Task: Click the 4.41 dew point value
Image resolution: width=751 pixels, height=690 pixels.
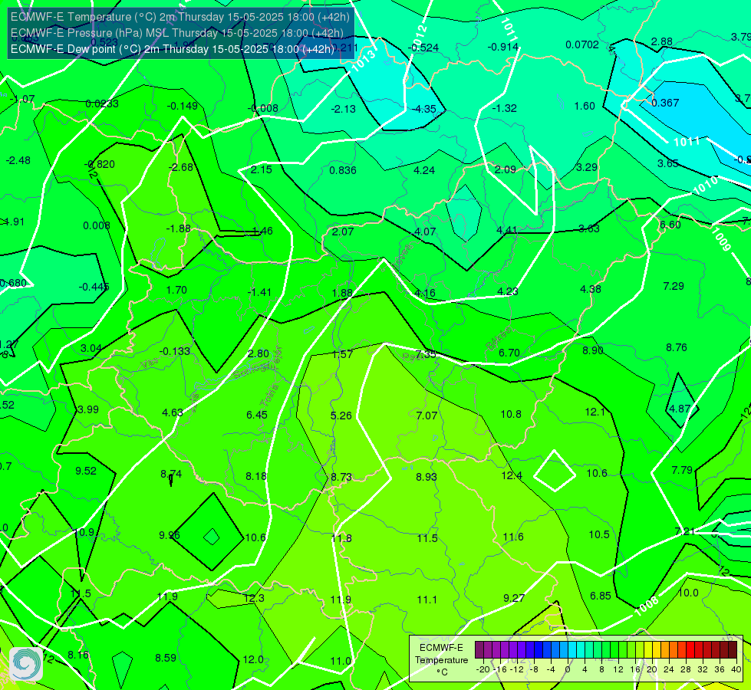Action: (507, 230)
